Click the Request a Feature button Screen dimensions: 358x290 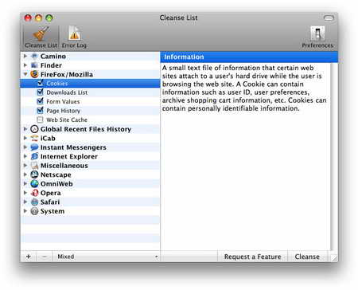(252, 257)
